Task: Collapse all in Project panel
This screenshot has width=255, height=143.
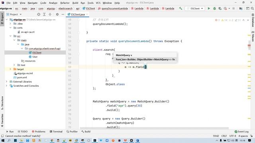Action: [50, 14]
